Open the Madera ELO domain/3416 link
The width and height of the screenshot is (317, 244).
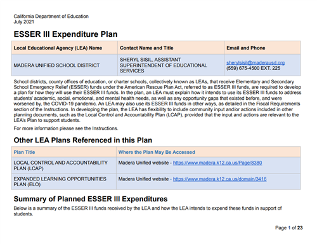(219, 179)
